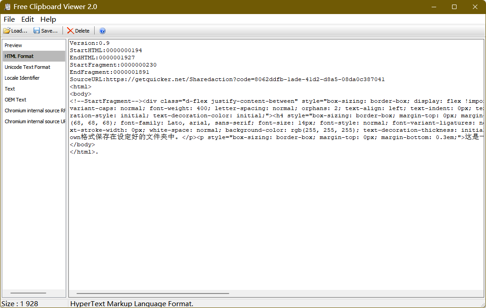Select Chromium internal source RFH entry
The height and width of the screenshot is (308, 486).
pyautogui.click(x=34, y=111)
